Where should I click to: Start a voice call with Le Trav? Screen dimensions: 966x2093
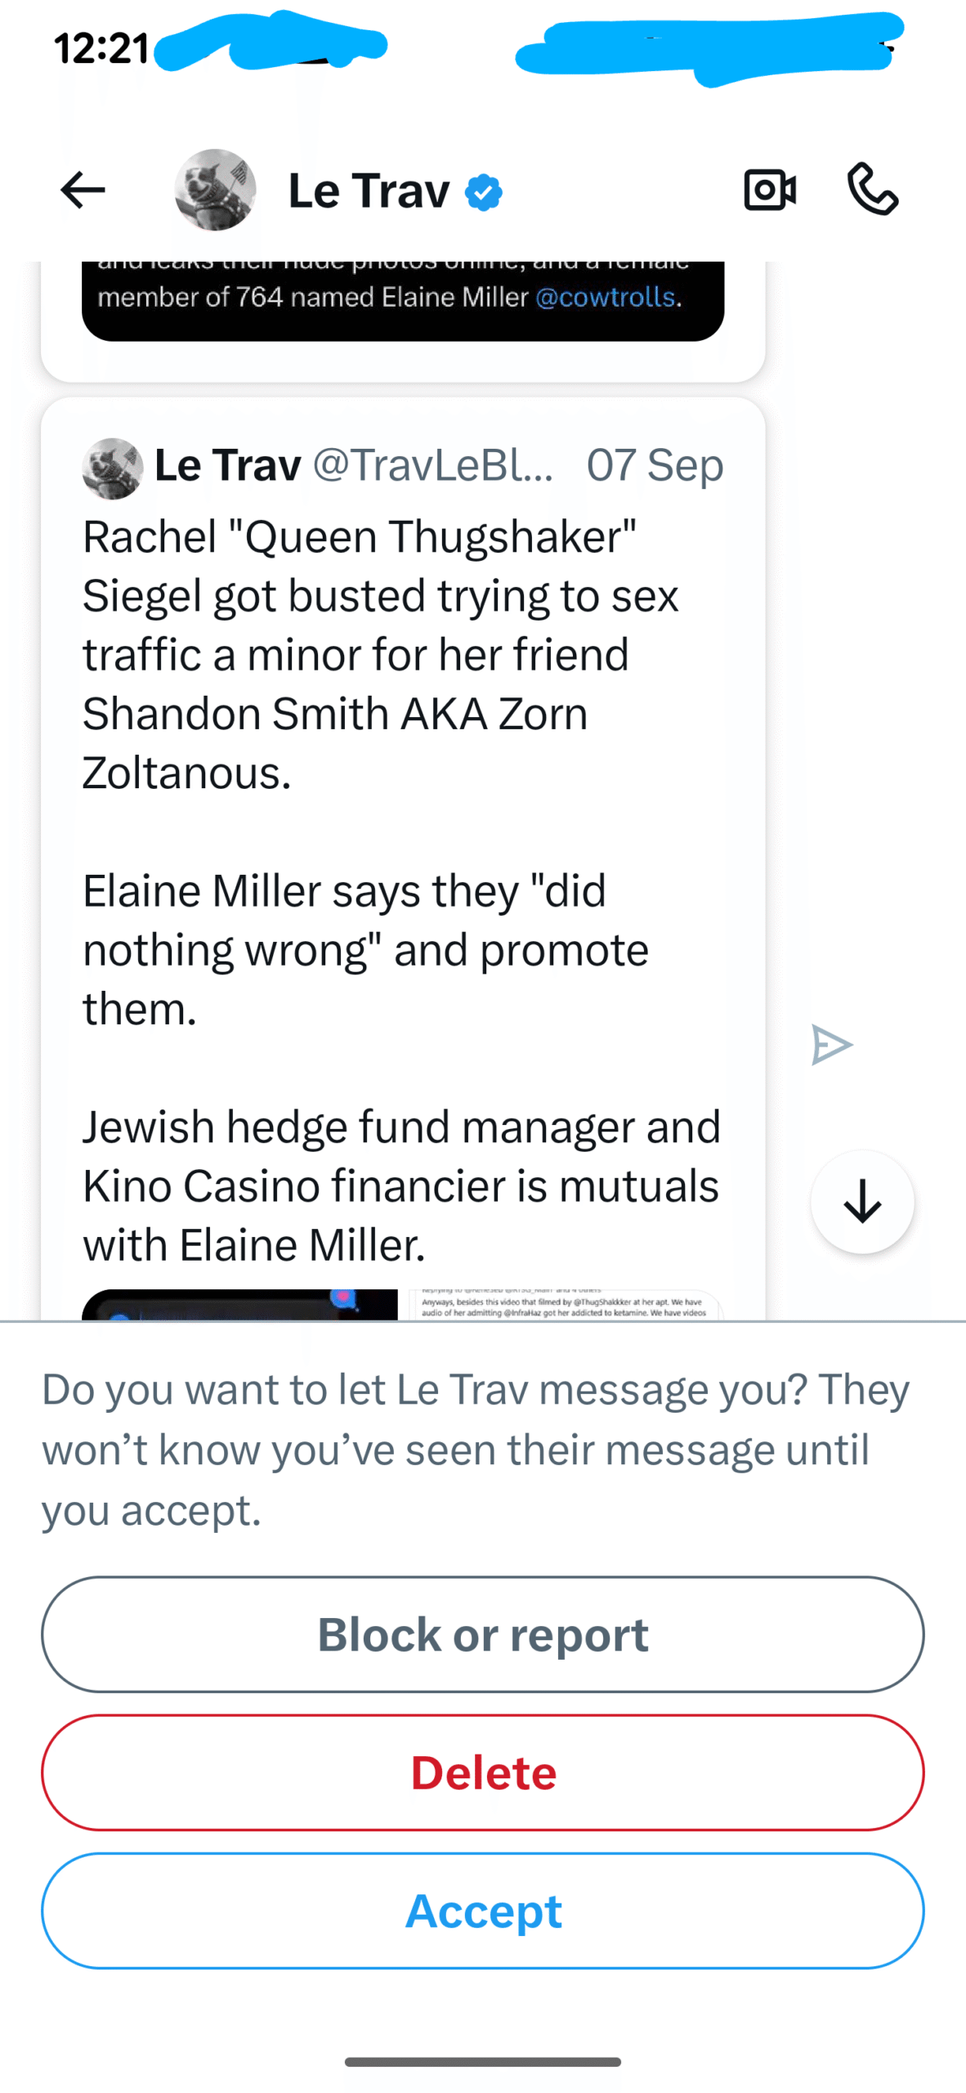[873, 189]
